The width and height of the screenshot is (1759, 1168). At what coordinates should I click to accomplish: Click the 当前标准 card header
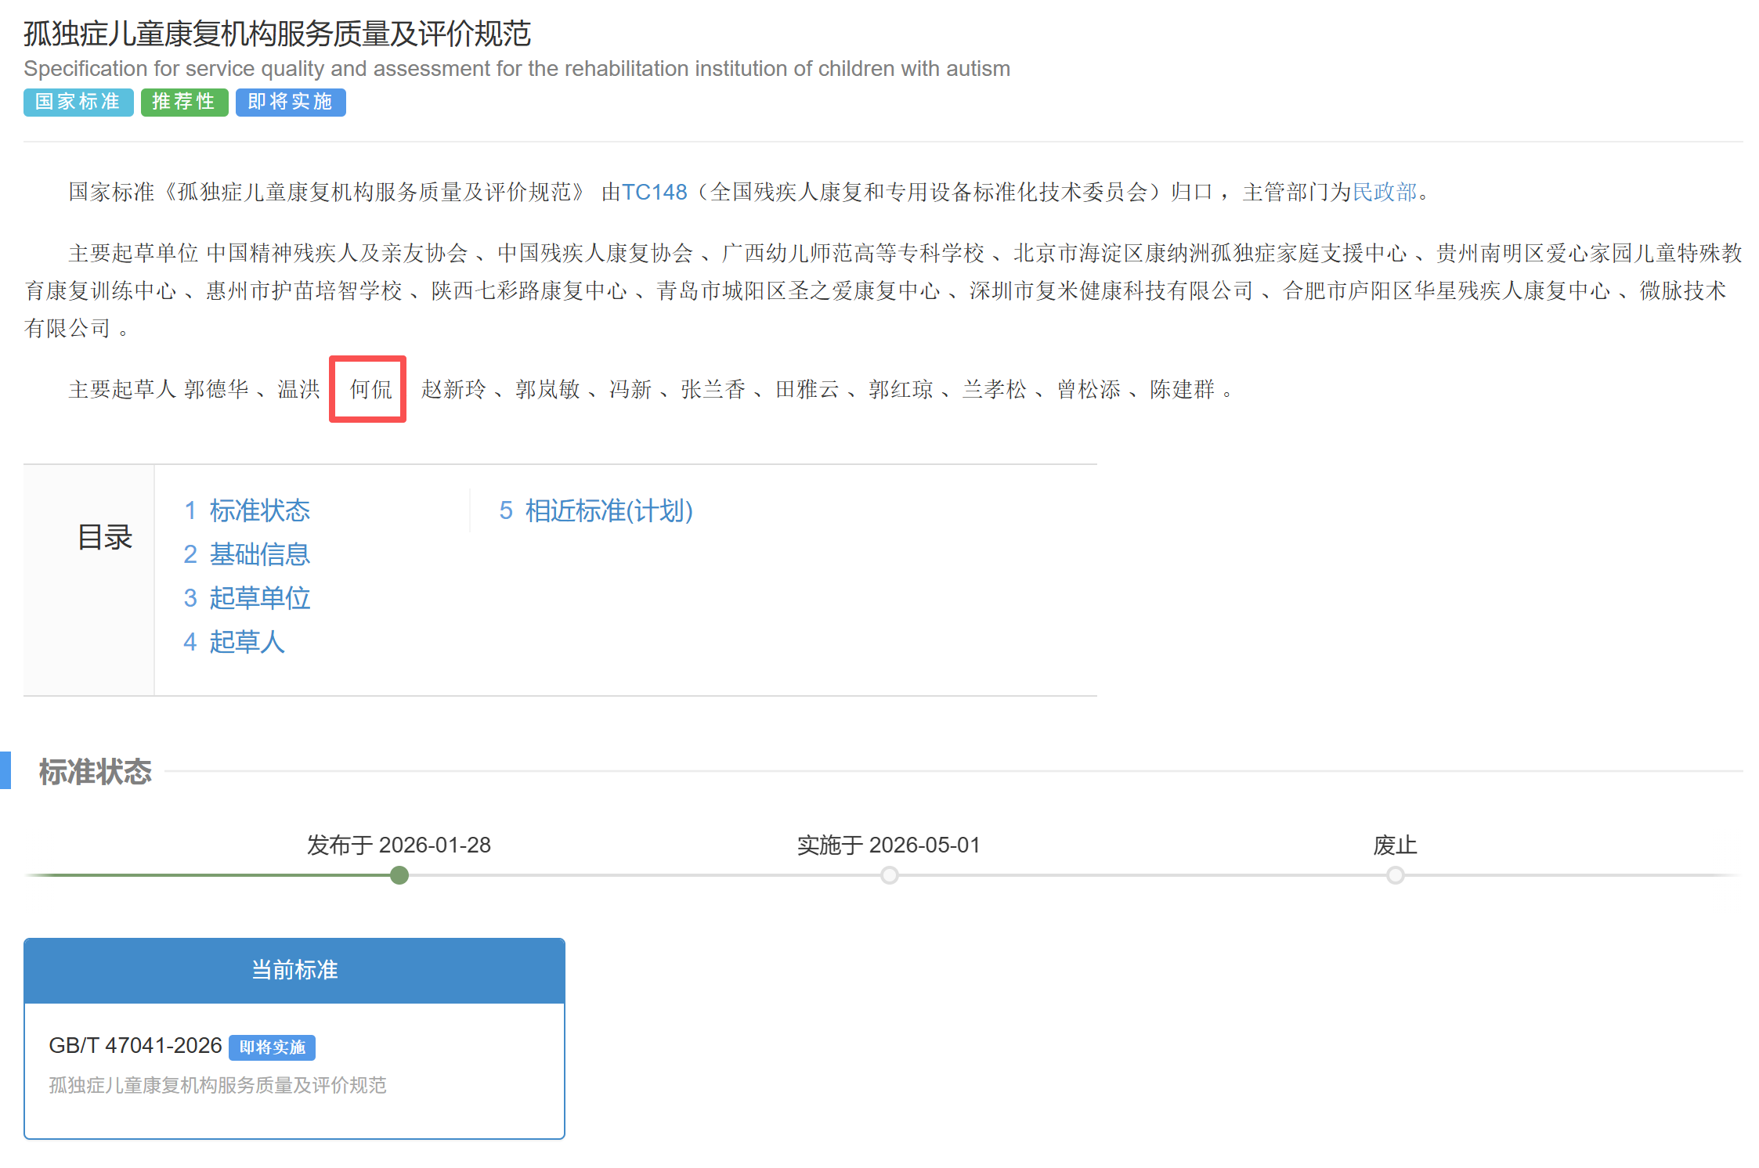[294, 970]
